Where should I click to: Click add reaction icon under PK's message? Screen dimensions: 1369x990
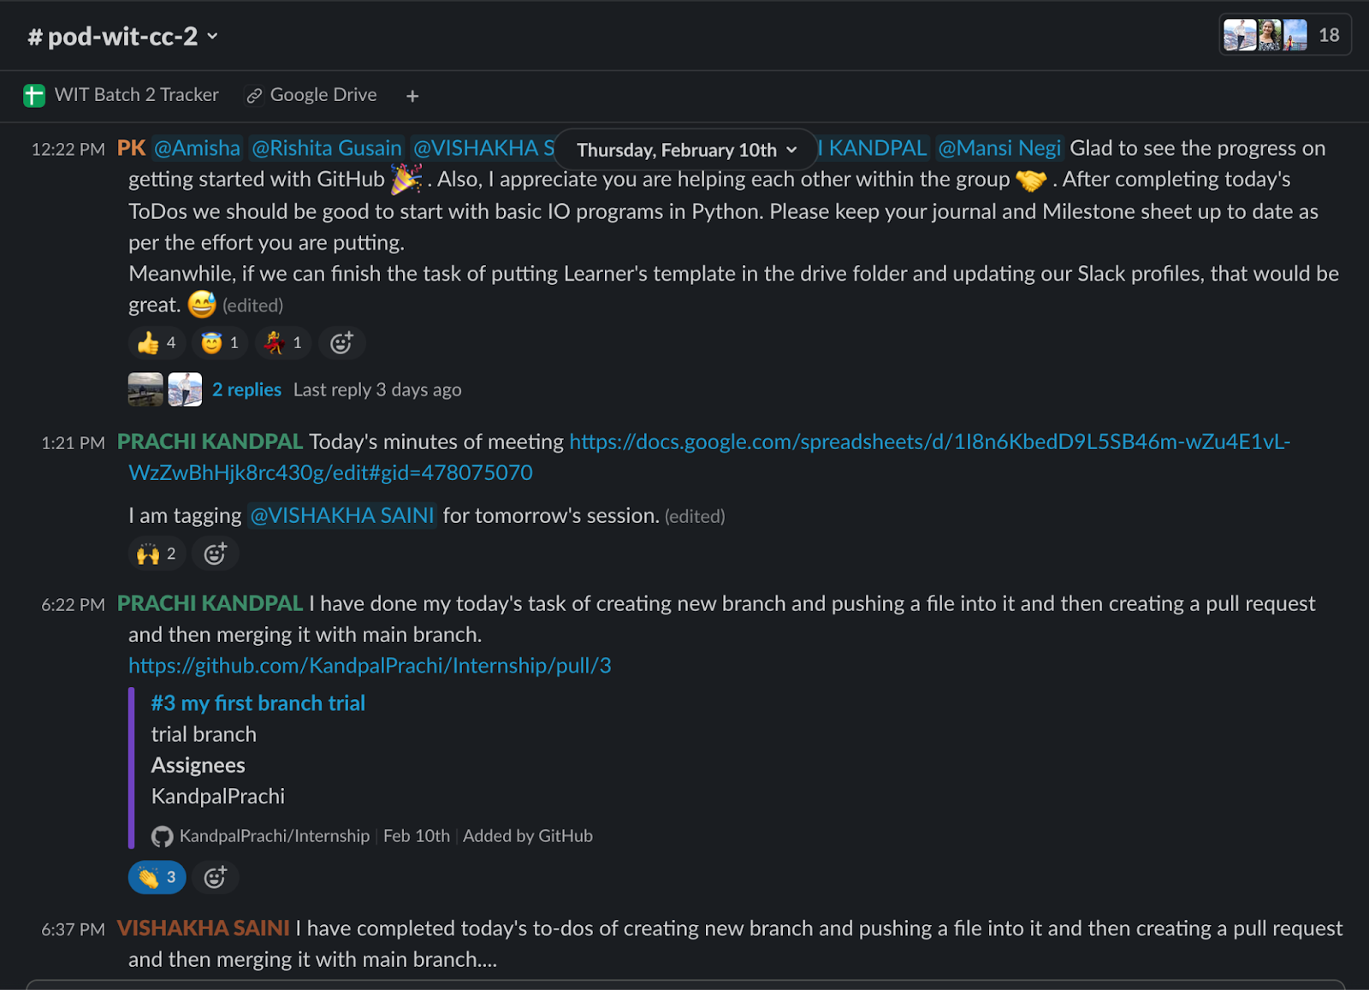click(x=341, y=343)
